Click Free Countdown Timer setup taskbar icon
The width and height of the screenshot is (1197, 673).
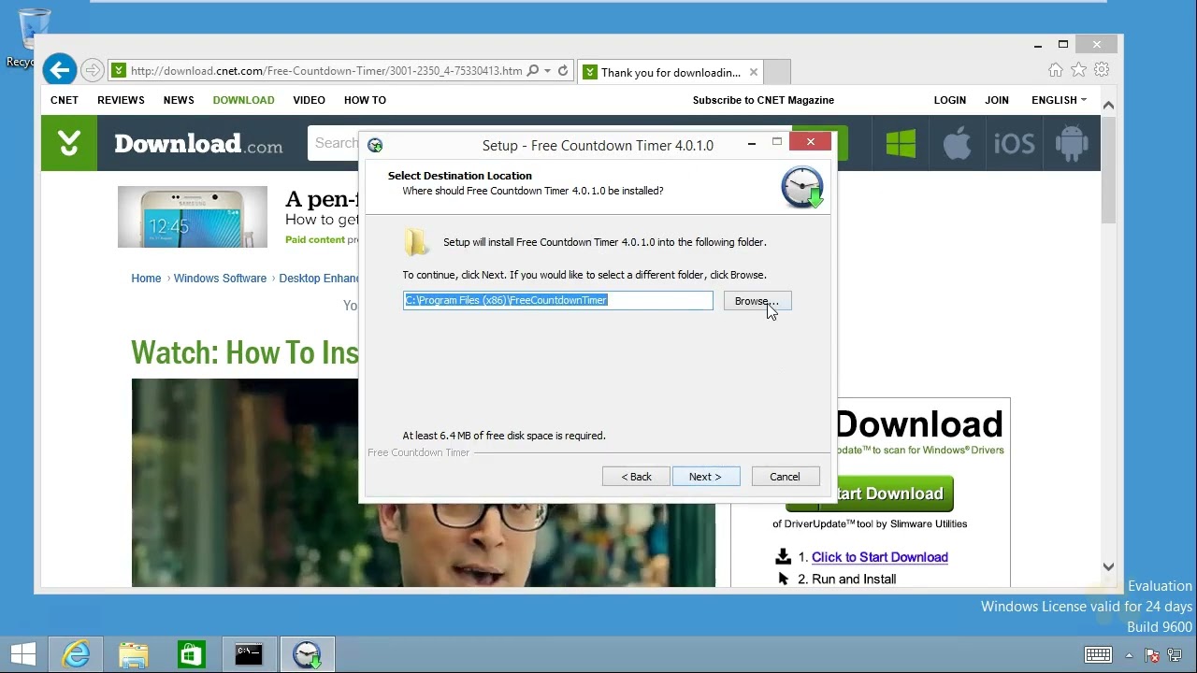point(307,654)
